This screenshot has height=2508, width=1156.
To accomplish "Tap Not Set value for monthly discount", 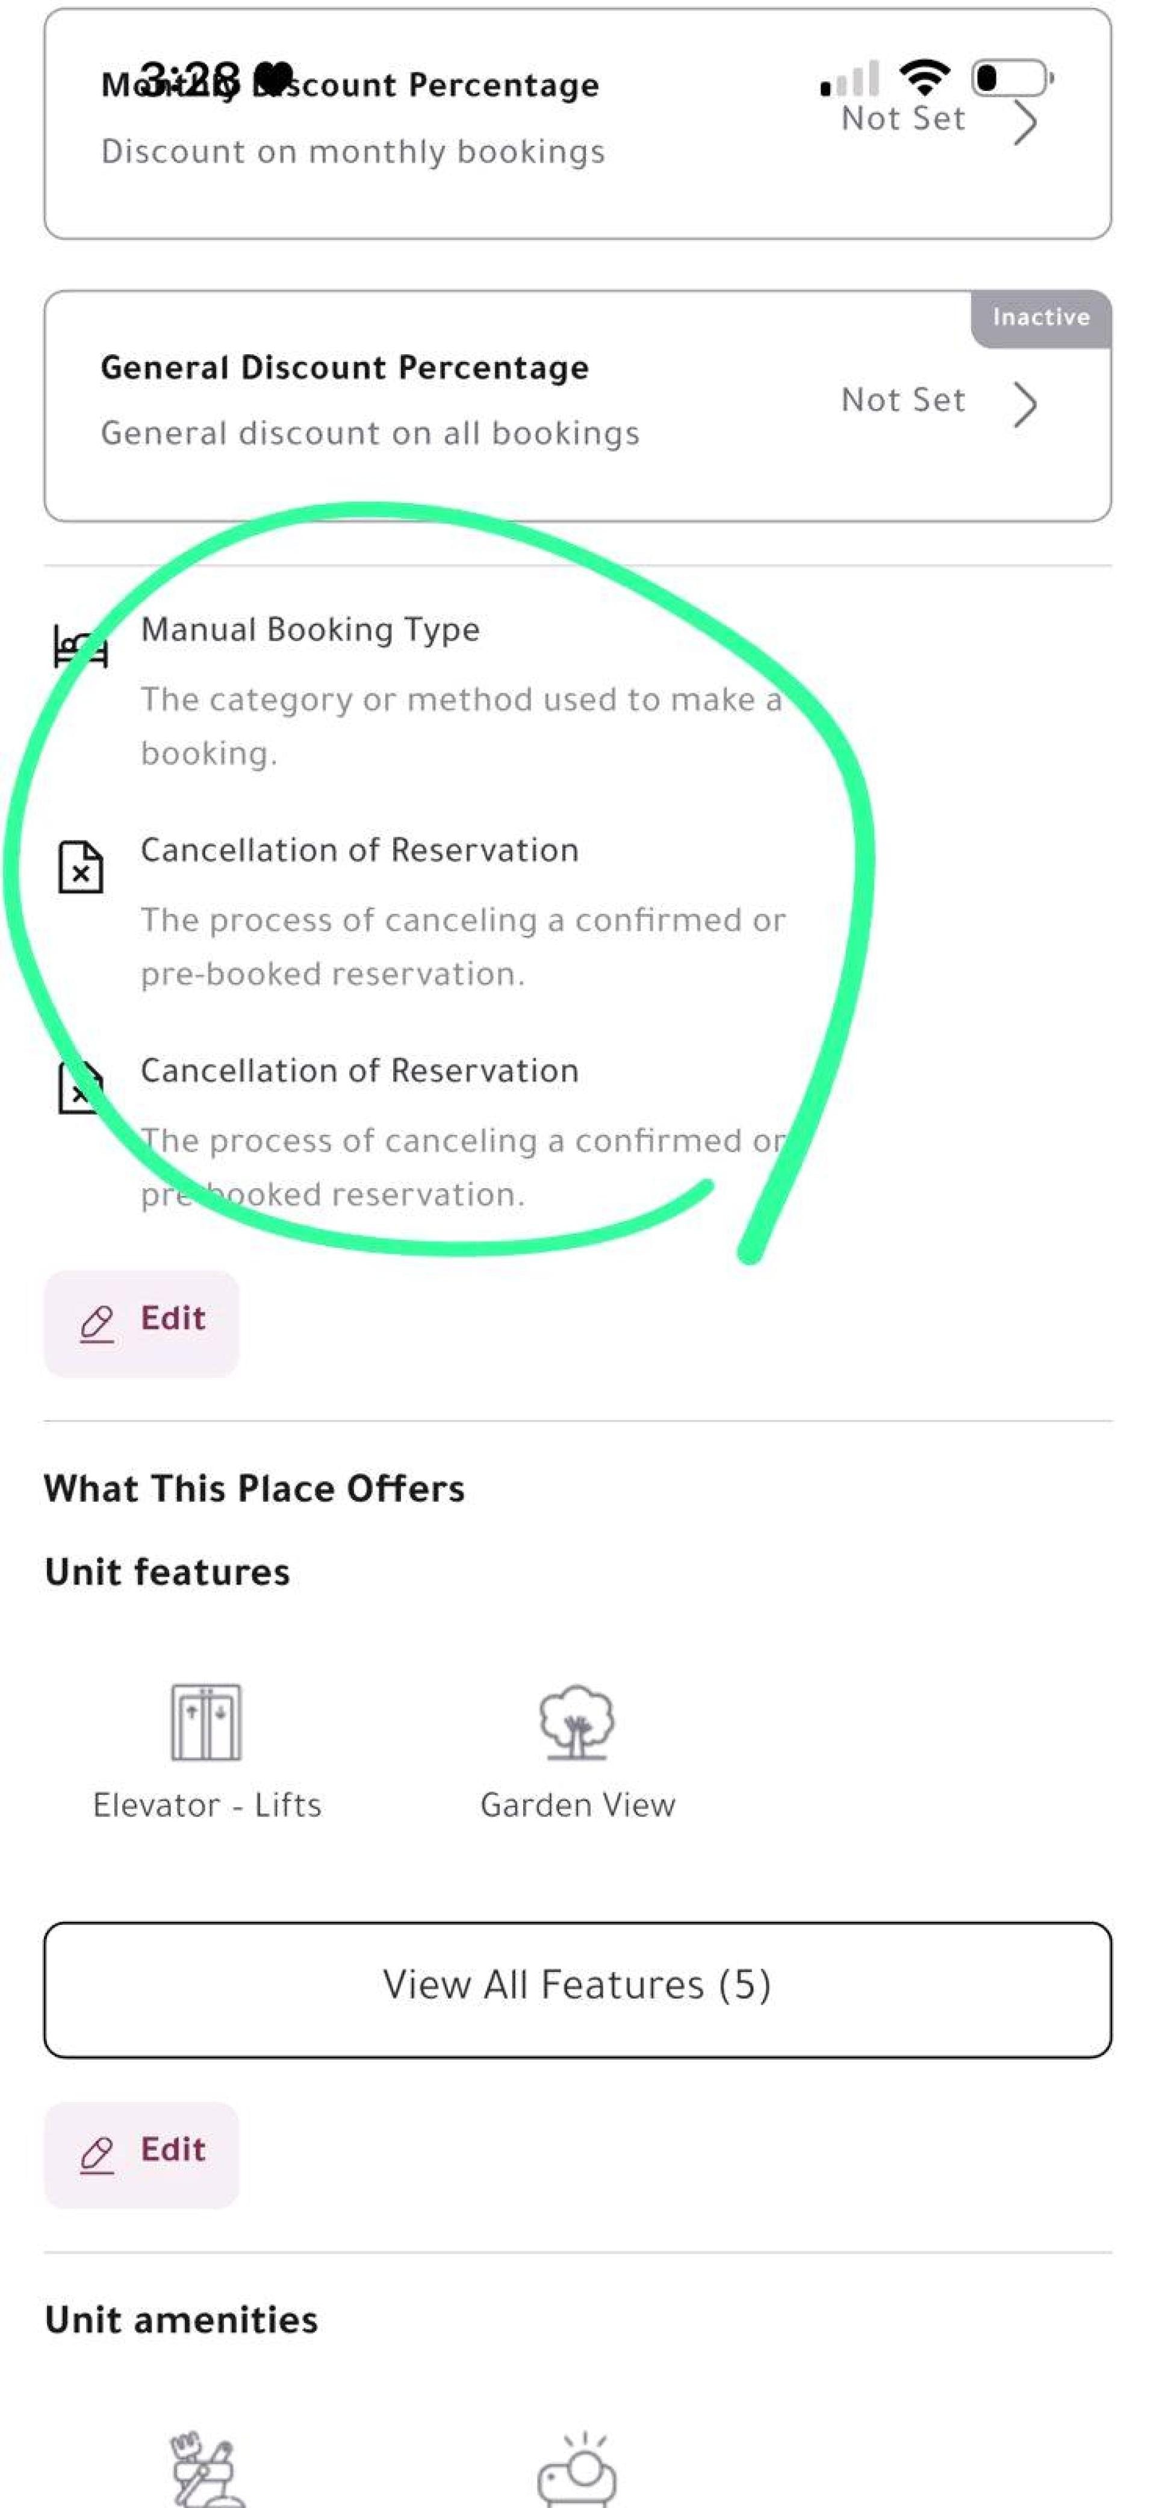I will pyautogui.click(x=903, y=119).
